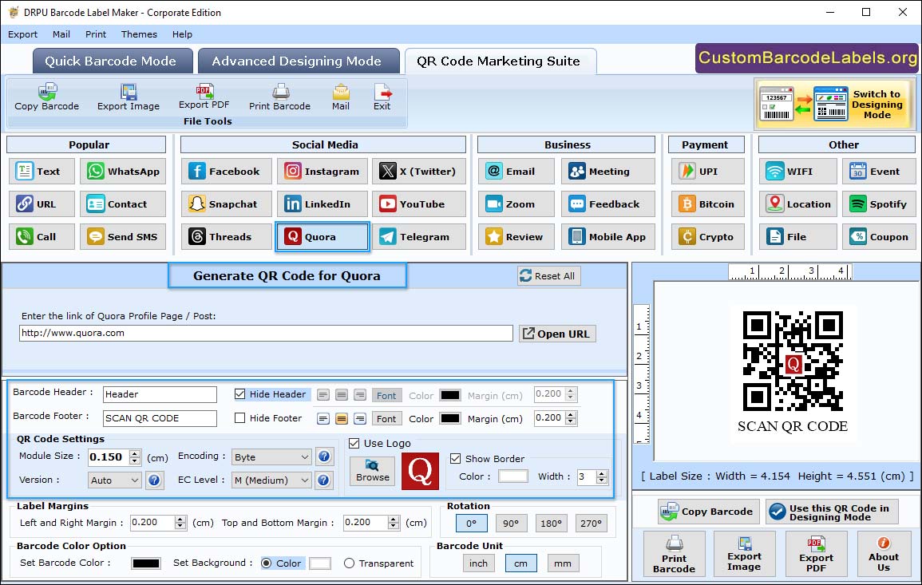This screenshot has height=585, width=922.
Task: Open the Print menu
Action: 95,34
